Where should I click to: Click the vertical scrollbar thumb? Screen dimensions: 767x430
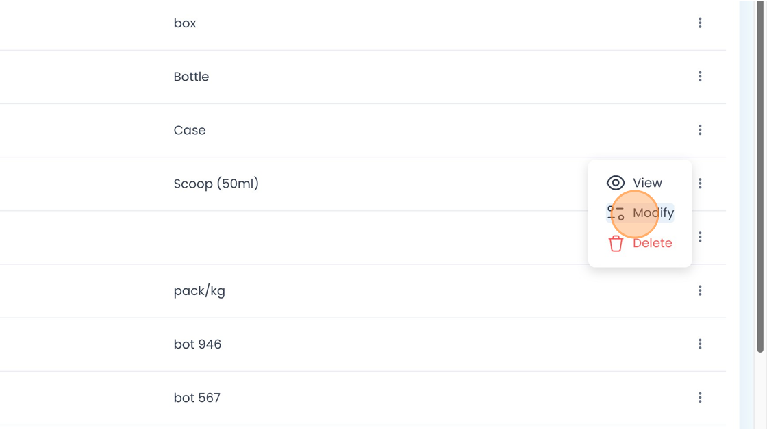(760, 176)
